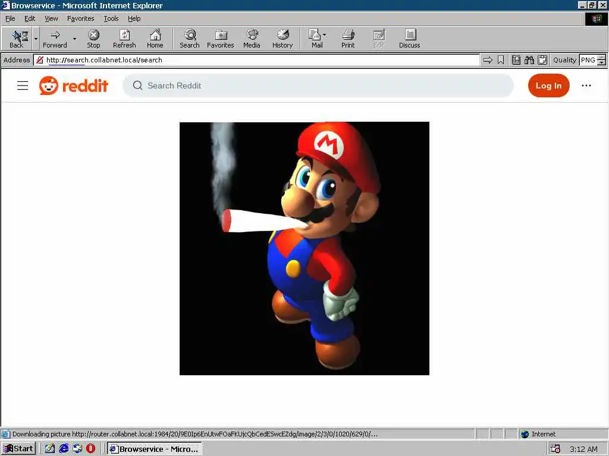Viewport: 609px width, 456px height.
Task: Click the magnifier icon in Reddit search
Action: [137, 85]
